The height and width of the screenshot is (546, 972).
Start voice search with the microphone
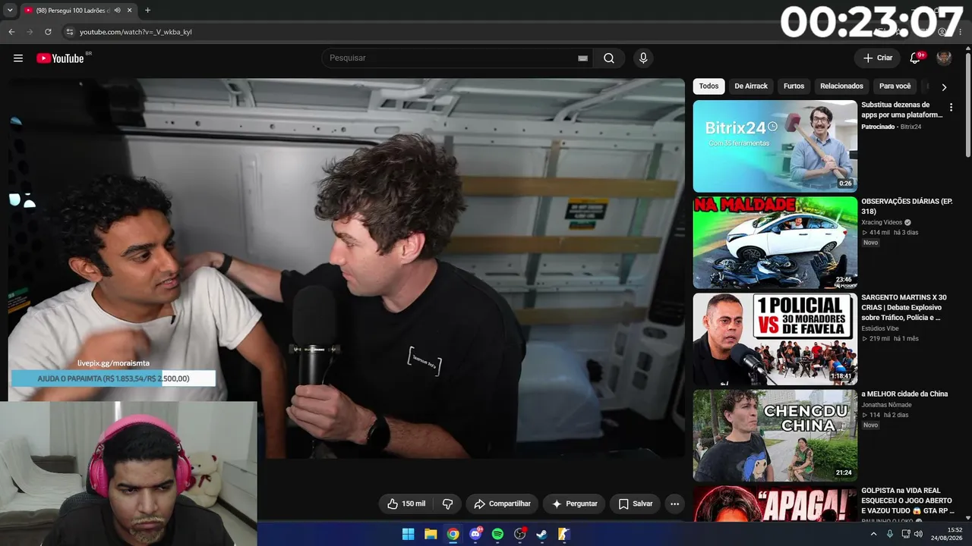coord(643,58)
